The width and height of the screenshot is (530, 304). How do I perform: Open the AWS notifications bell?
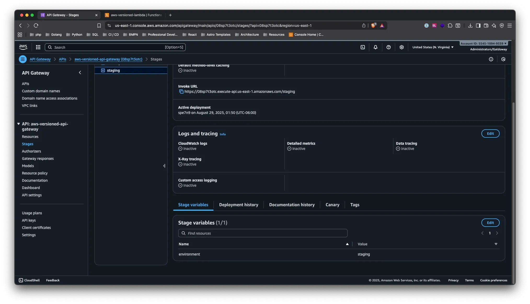[x=375, y=47]
